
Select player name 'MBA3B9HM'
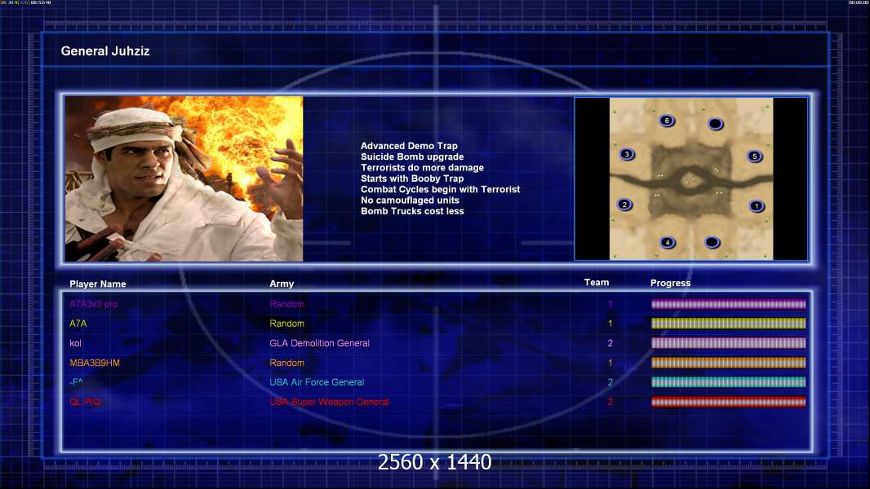(95, 363)
